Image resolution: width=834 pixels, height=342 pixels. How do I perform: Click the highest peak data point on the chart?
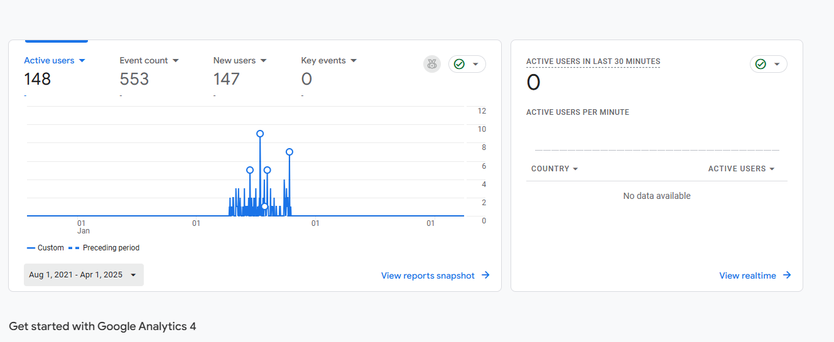coord(260,134)
